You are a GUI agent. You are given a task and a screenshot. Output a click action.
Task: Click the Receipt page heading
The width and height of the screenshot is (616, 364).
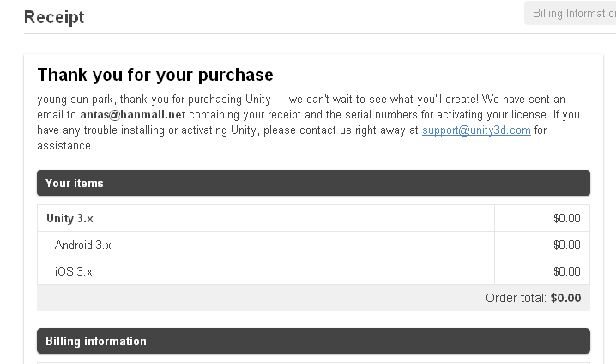tap(54, 17)
